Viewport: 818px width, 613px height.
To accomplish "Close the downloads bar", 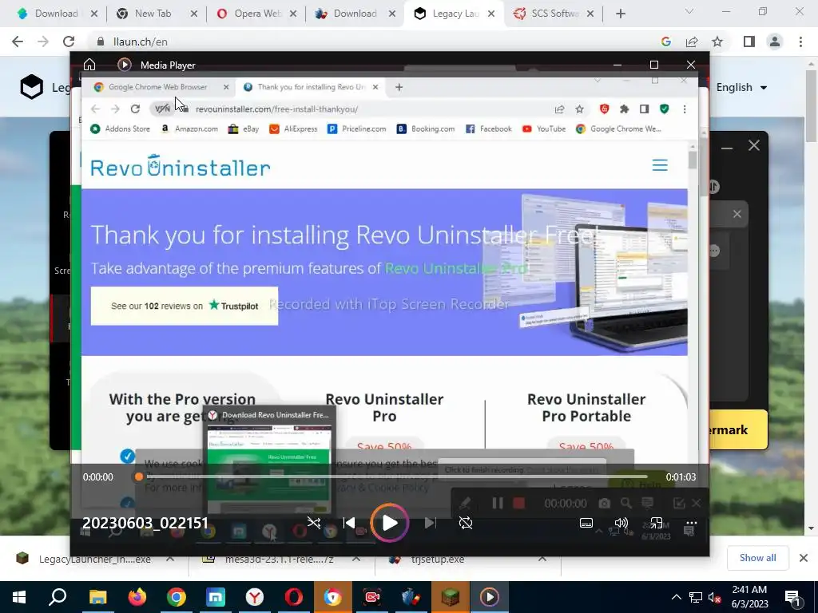I will click(x=804, y=558).
